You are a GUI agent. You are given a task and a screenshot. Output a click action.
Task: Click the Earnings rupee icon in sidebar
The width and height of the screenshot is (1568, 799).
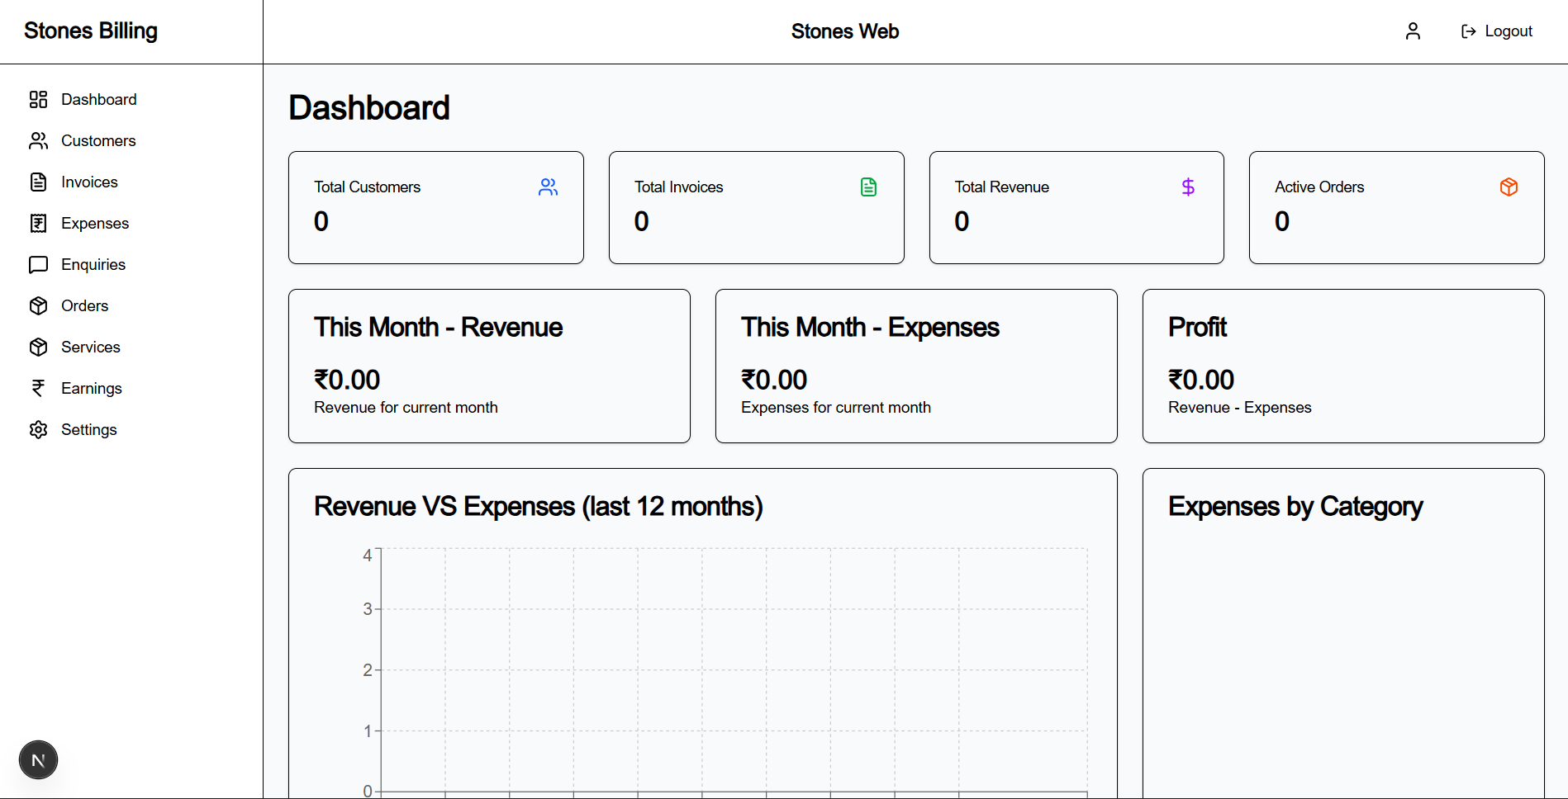(38, 388)
